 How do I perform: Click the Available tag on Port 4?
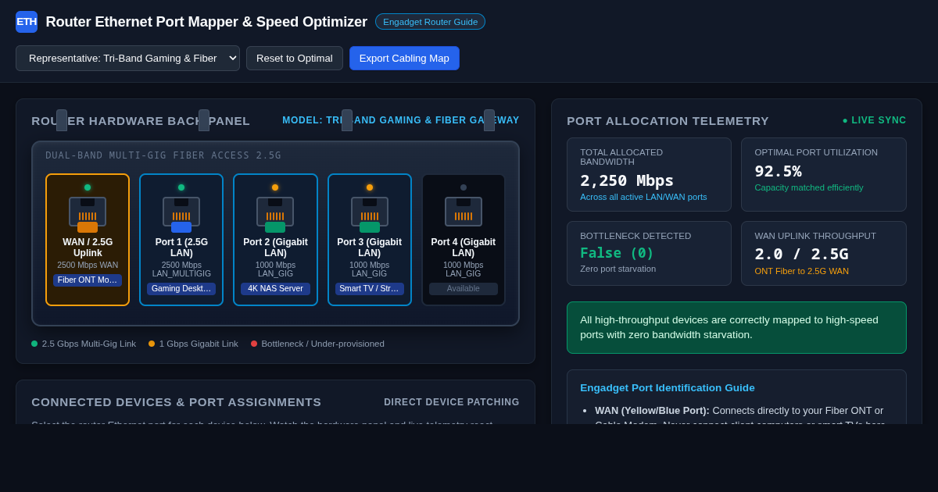pos(464,289)
